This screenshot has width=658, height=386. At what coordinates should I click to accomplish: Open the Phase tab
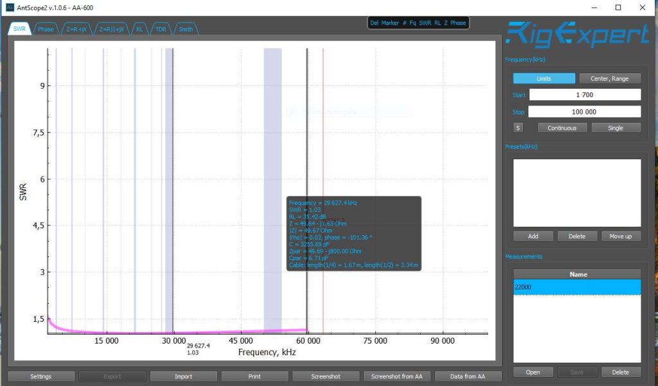click(46, 29)
